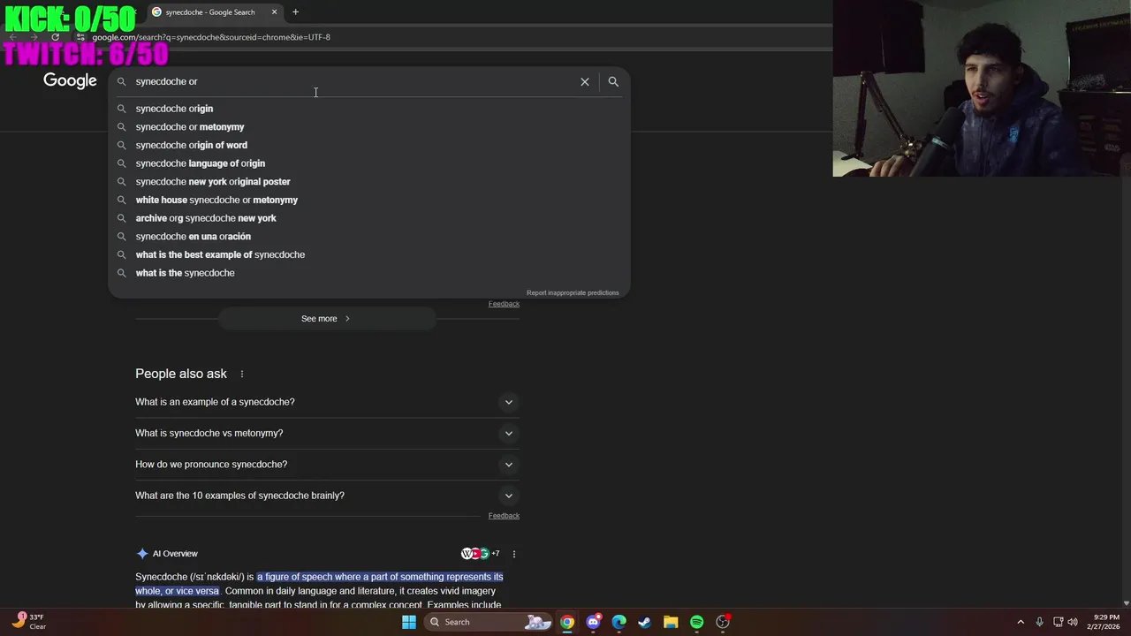The width and height of the screenshot is (1131, 636).
Task: Select the 'synecdoche or metonymy' suggestion
Action: (369, 127)
